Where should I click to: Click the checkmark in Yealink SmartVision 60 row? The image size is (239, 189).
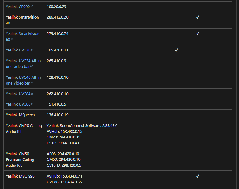198,34
